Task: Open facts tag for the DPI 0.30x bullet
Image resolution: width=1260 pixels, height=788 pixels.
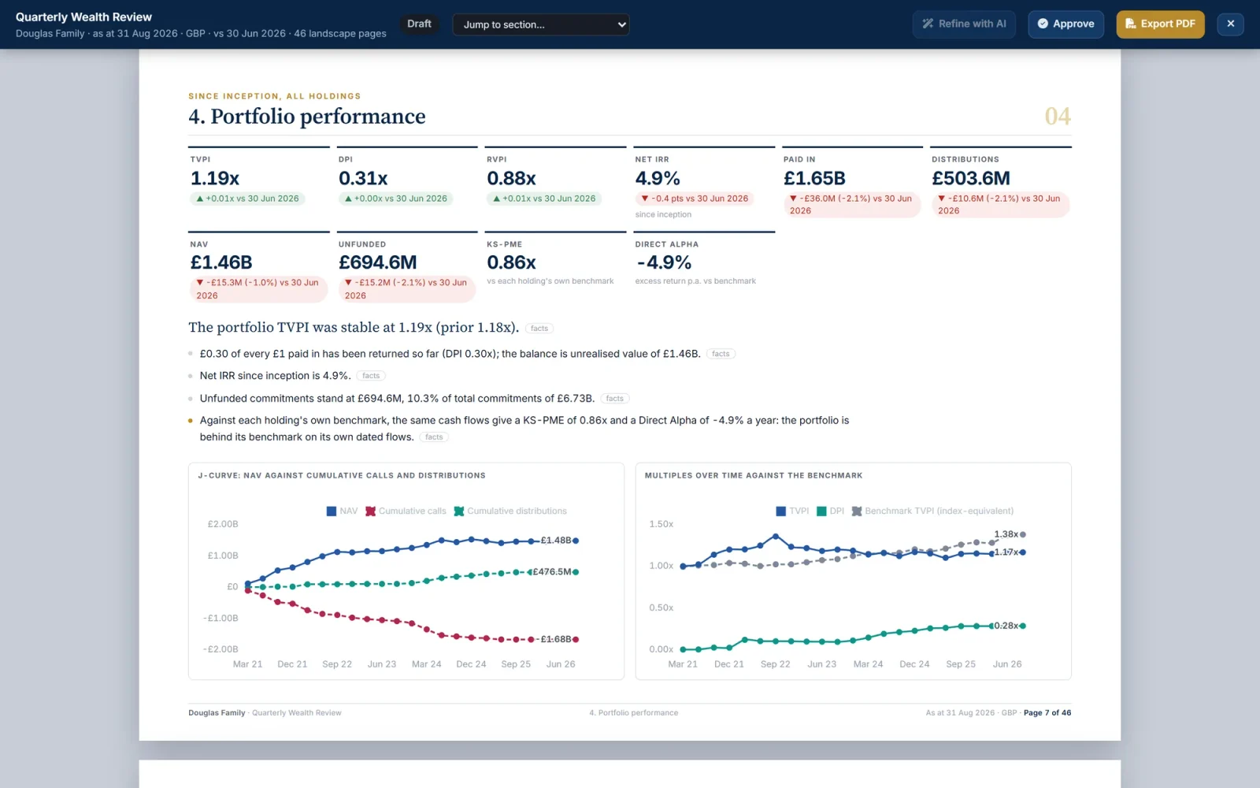Action: [x=721, y=354]
